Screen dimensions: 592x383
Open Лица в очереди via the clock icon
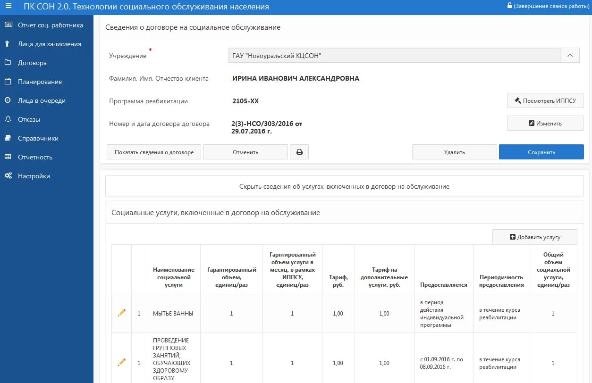(8, 100)
